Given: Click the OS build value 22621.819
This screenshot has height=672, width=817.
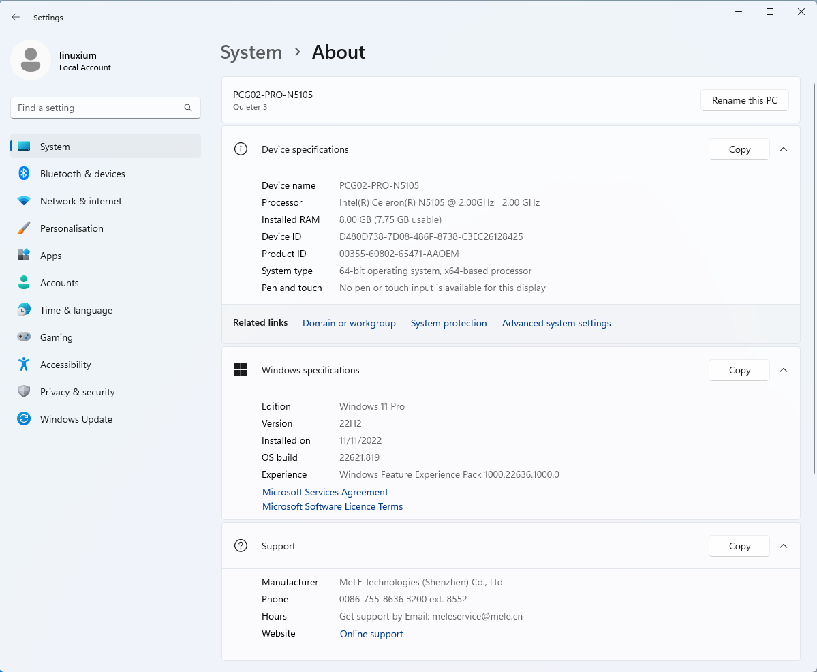Looking at the screenshot, I should (360, 457).
